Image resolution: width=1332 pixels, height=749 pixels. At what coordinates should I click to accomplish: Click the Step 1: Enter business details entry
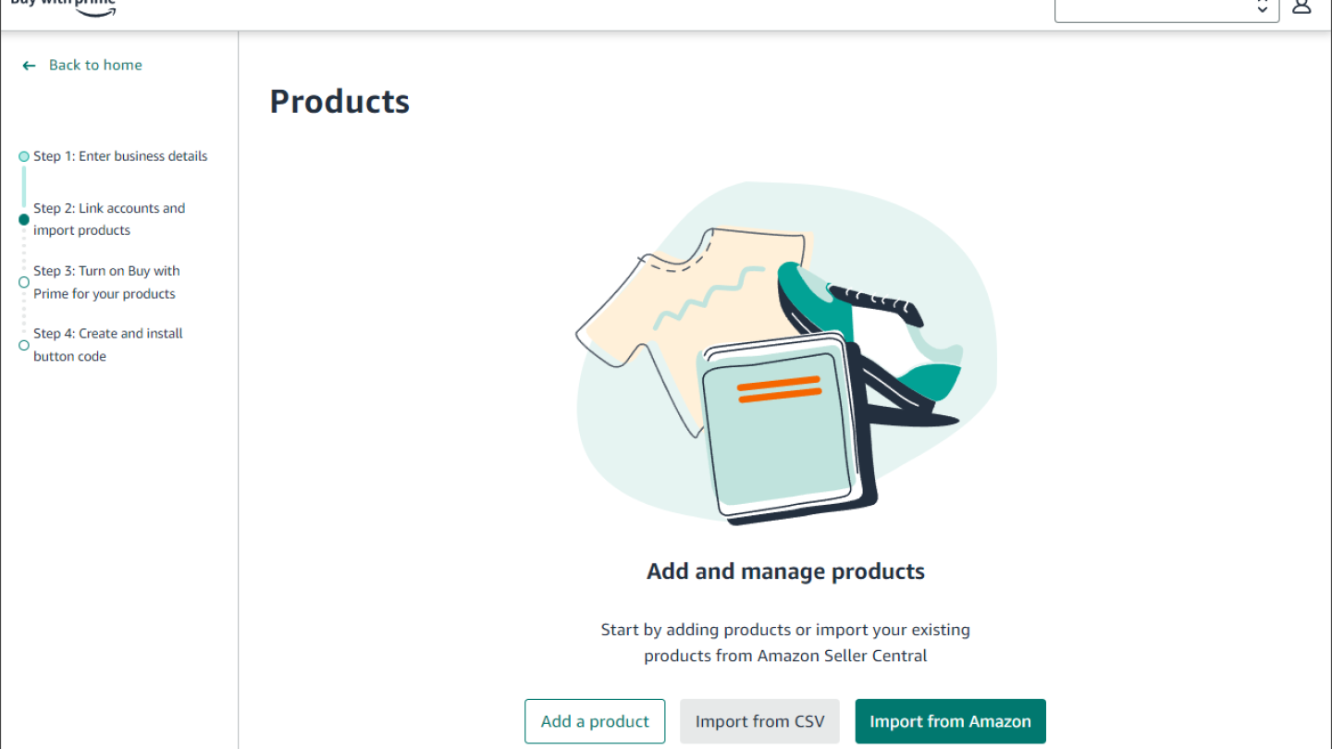(120, 156)
